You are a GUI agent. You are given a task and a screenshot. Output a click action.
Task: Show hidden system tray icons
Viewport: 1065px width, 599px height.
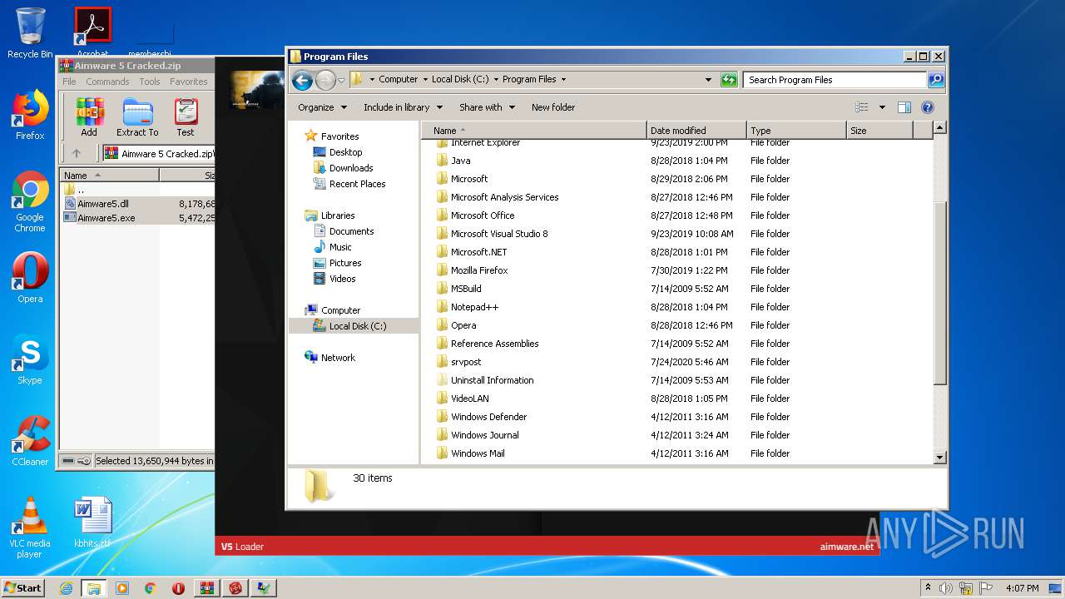click(928, 588)
